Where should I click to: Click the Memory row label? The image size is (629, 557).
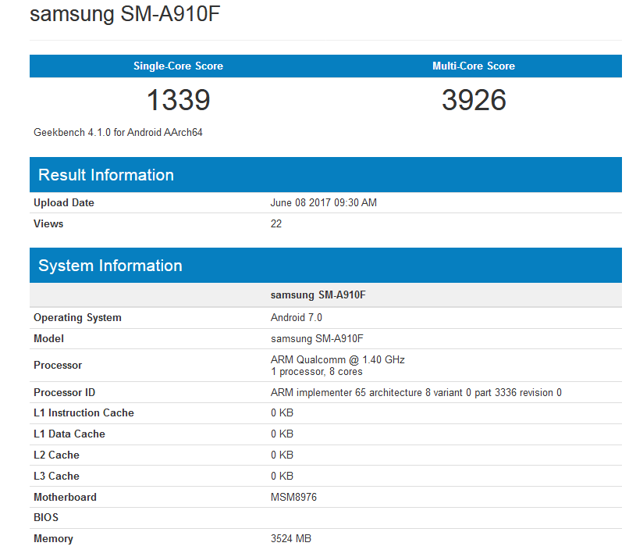click(x=53, y=538)
